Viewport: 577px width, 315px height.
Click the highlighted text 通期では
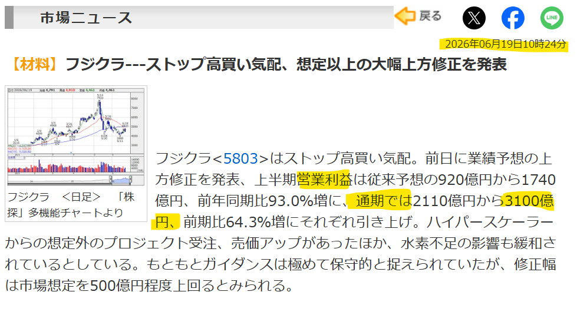click(x=384, y=201)
